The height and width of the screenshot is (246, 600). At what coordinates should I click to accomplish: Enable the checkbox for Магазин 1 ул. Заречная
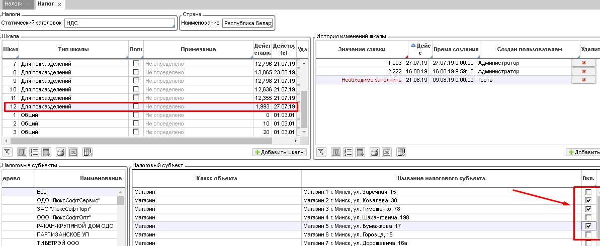588,192
